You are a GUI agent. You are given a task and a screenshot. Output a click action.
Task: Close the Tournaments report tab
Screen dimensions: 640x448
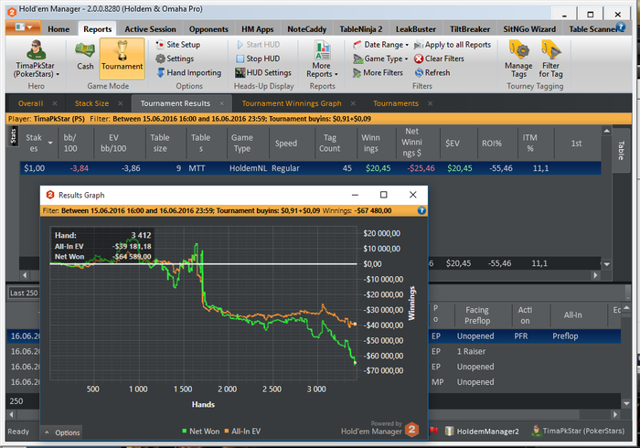tap(431, 103)
